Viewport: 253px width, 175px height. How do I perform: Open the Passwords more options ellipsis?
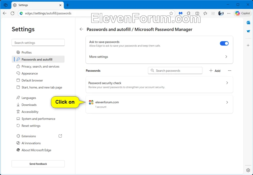click(229, 71)
